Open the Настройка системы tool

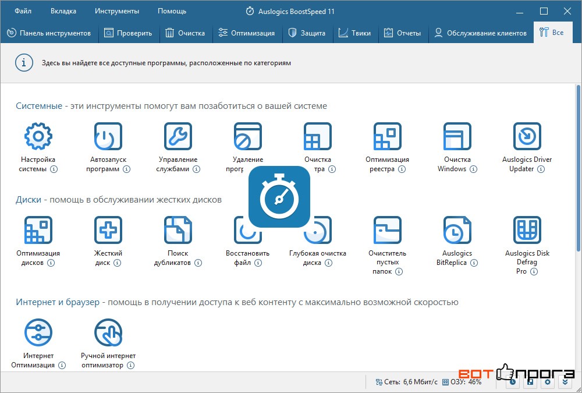coord(38,137)
